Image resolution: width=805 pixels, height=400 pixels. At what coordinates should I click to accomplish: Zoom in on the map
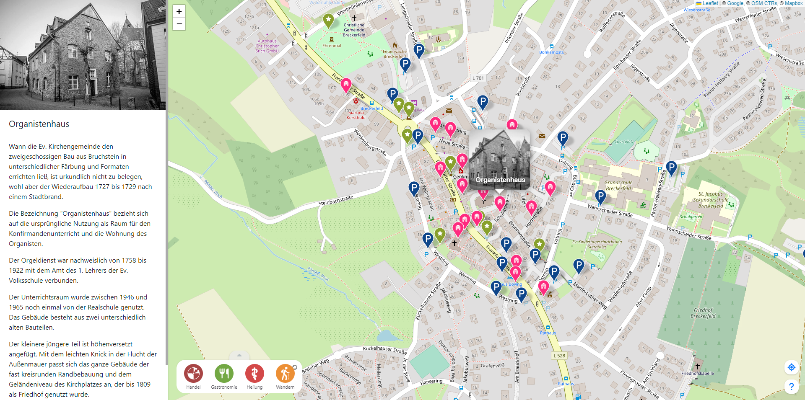pos(179,11)
